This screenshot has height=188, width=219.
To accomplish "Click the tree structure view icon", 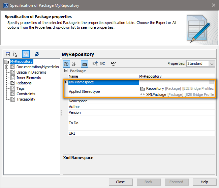I will [15, 54].
